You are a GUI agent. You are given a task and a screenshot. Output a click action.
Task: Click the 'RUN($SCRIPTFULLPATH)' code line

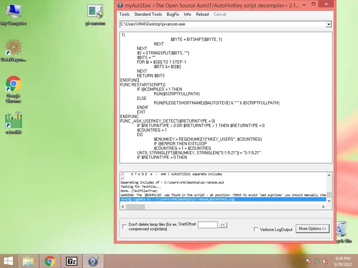coord(177,94)
